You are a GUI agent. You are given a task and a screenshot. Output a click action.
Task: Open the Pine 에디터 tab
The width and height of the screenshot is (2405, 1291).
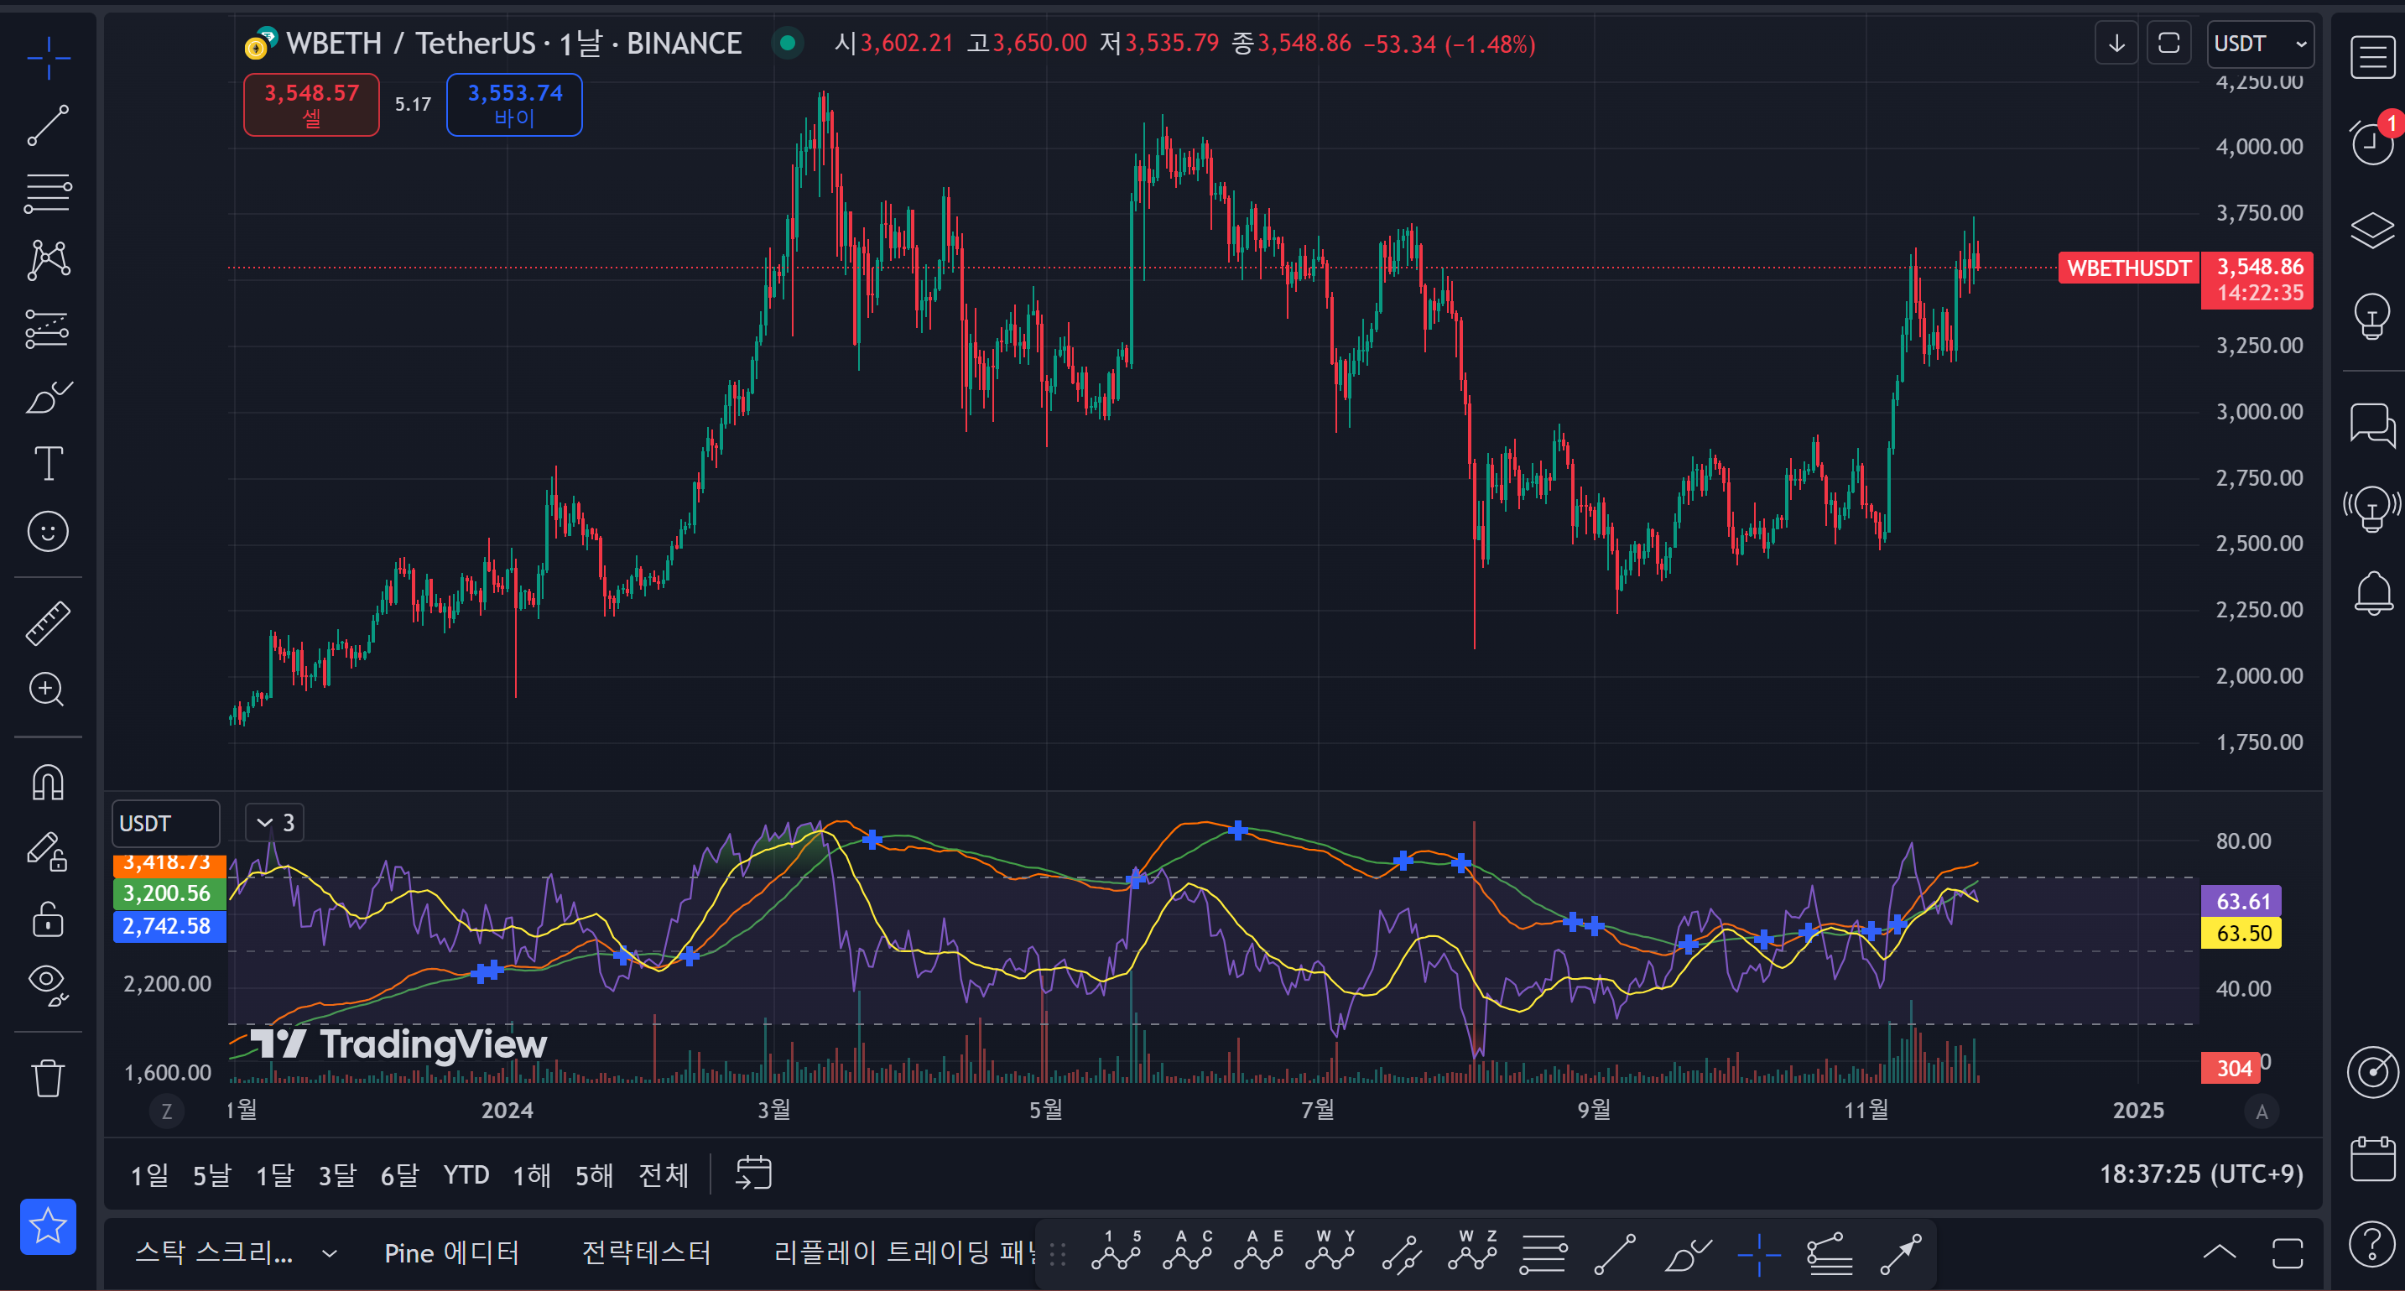point(452,1252)
